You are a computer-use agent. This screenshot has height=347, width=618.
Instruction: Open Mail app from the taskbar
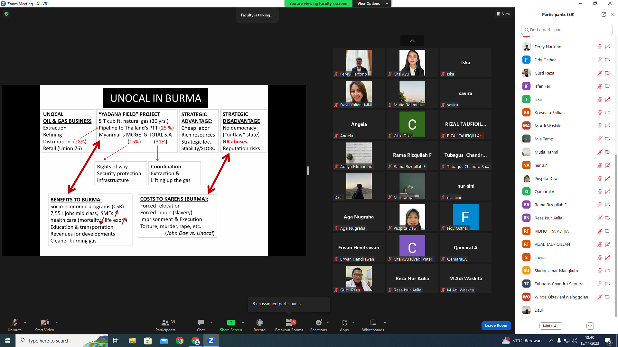click(164, 341)
